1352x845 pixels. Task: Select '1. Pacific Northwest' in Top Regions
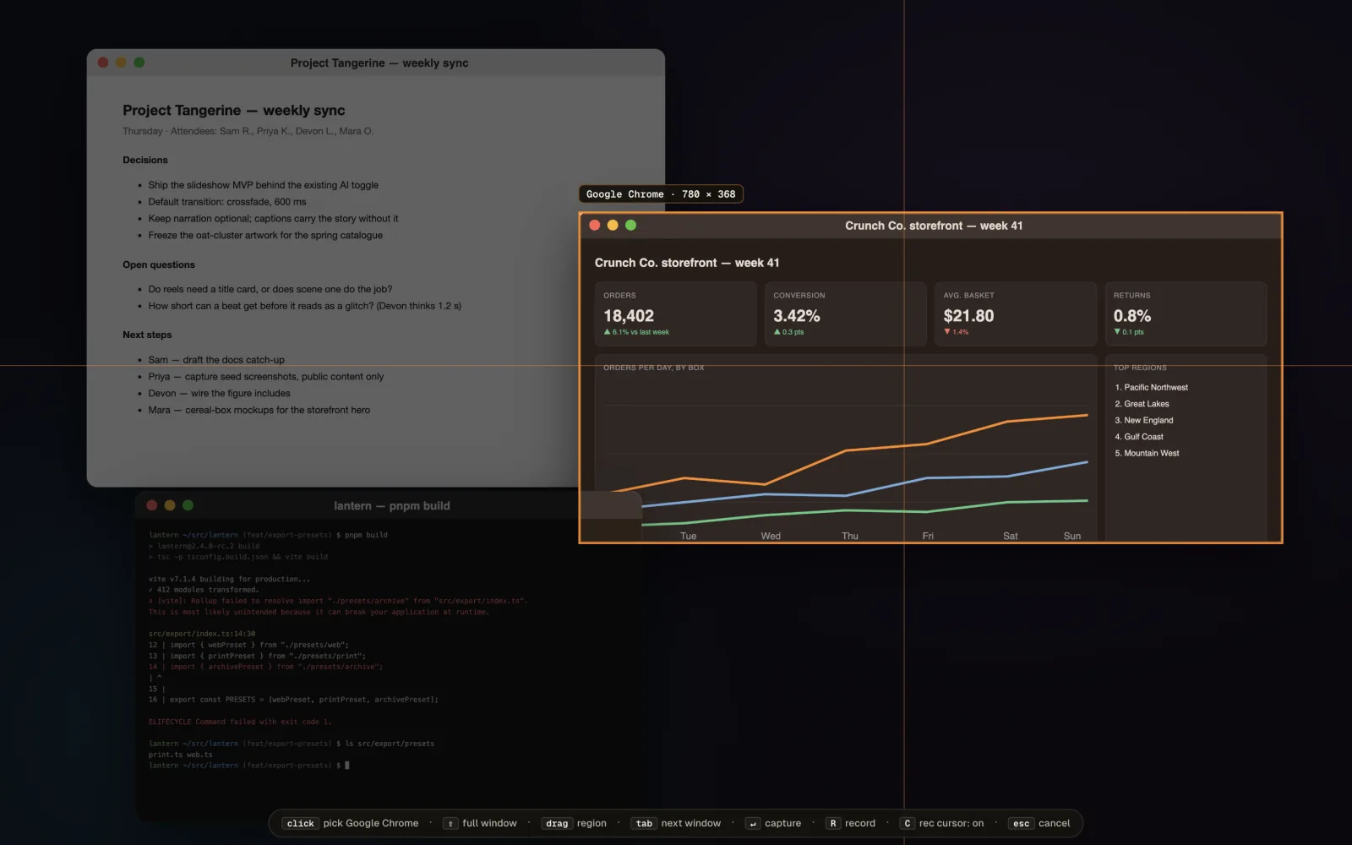[x=1151, y=387]
